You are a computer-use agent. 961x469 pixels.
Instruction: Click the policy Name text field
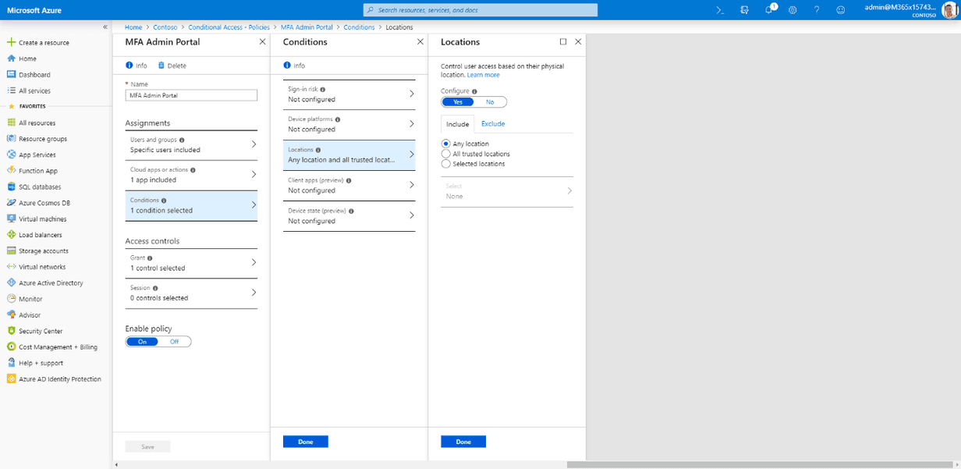point(191,95)
